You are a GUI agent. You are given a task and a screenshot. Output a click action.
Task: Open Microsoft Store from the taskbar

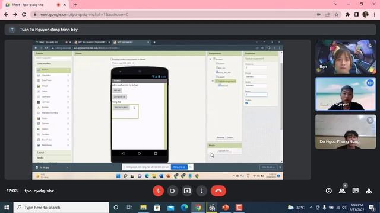click(157, 208)
